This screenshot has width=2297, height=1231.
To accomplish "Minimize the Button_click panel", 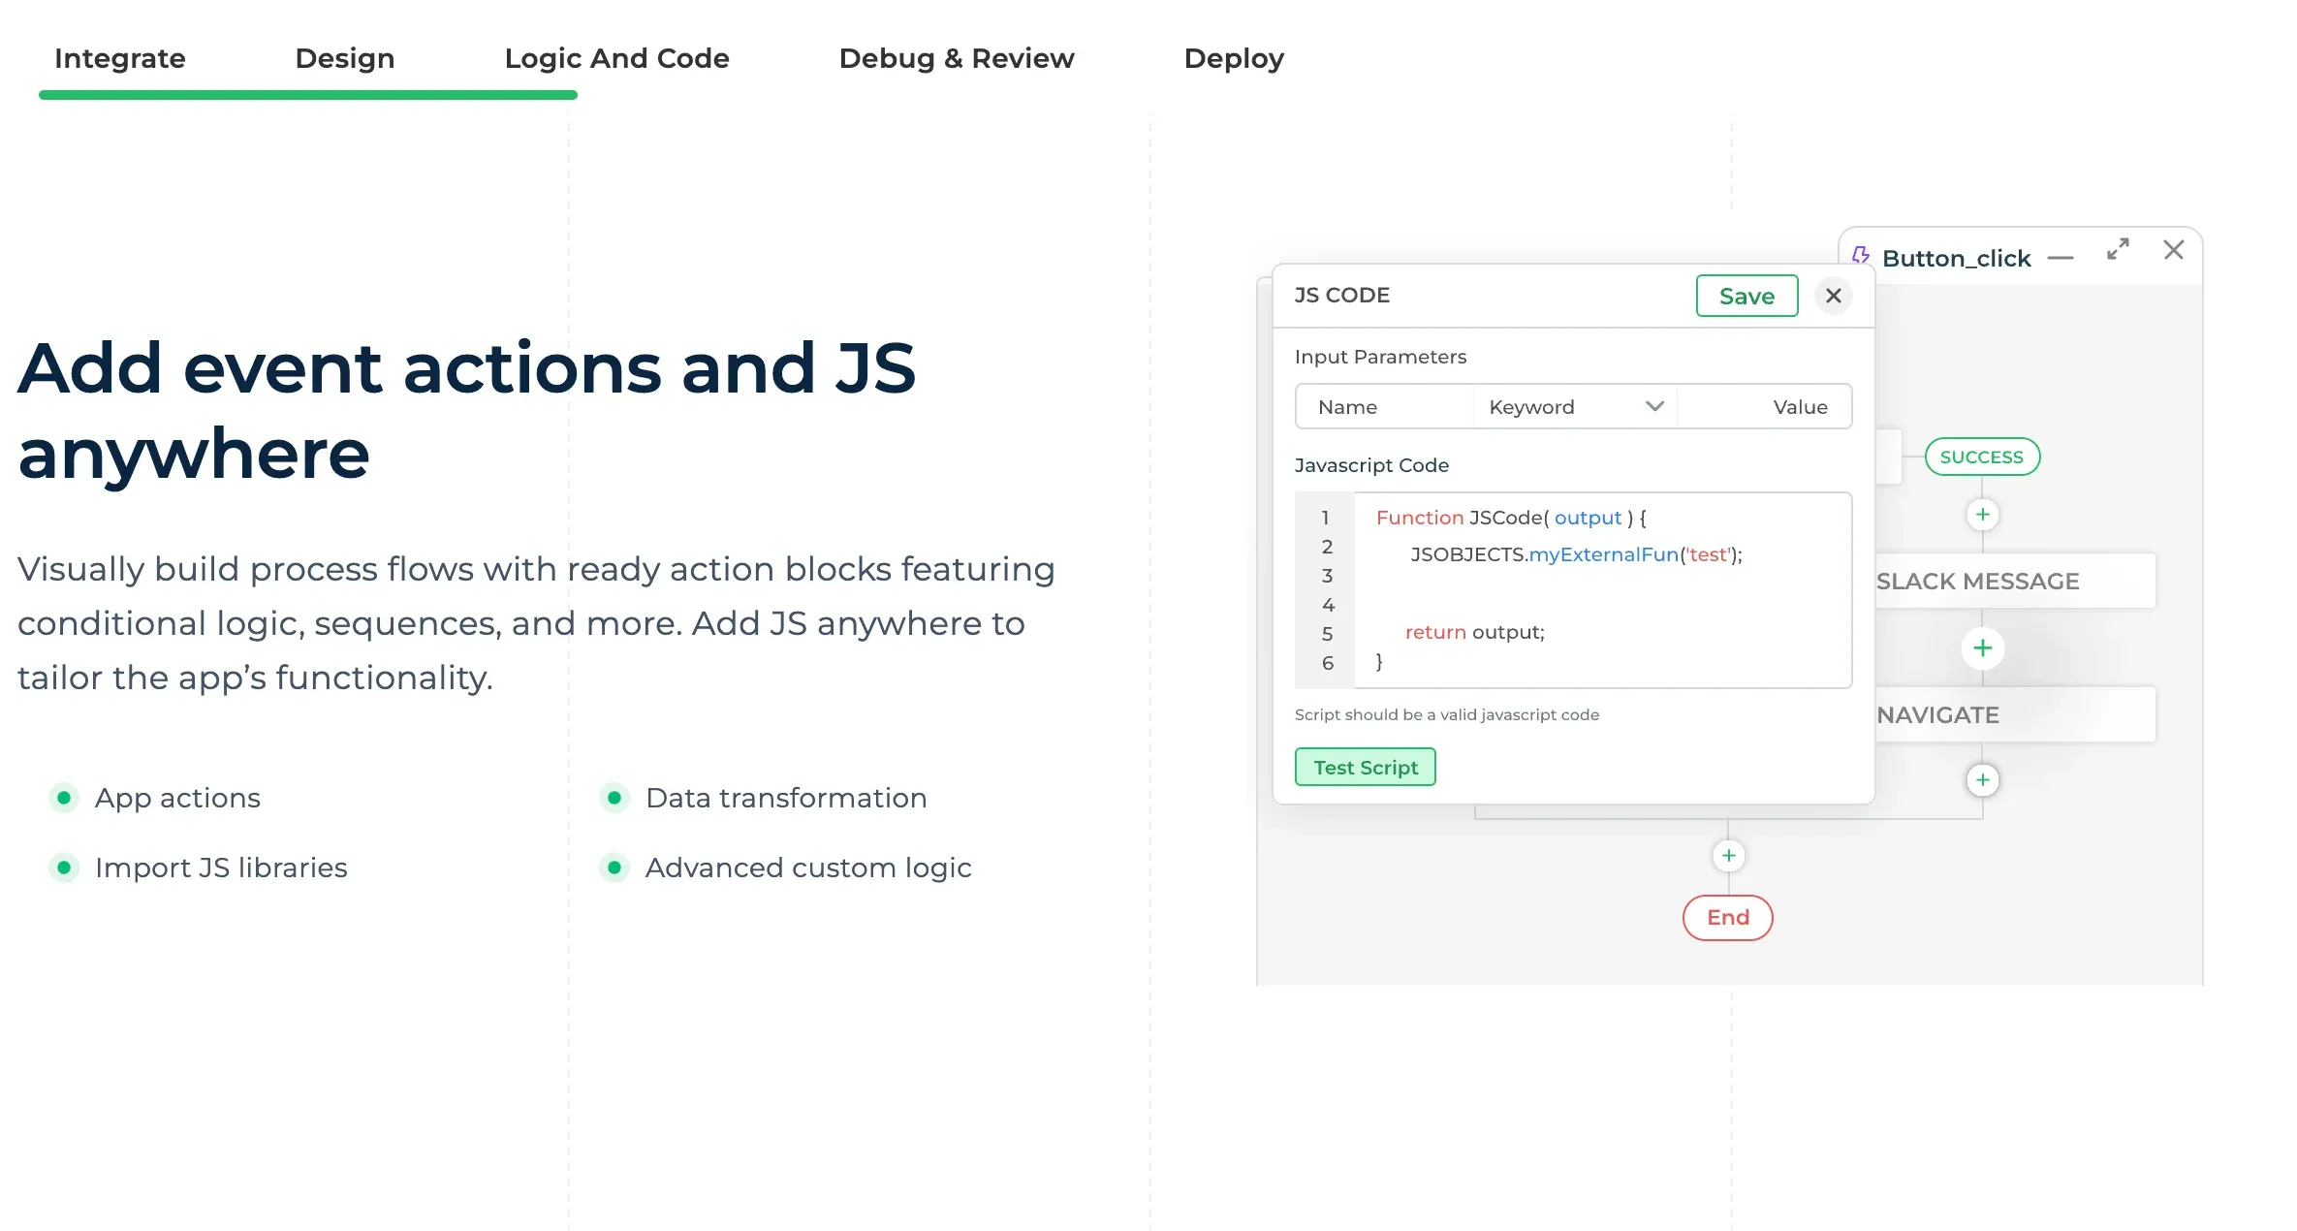I will [2060, 258].
